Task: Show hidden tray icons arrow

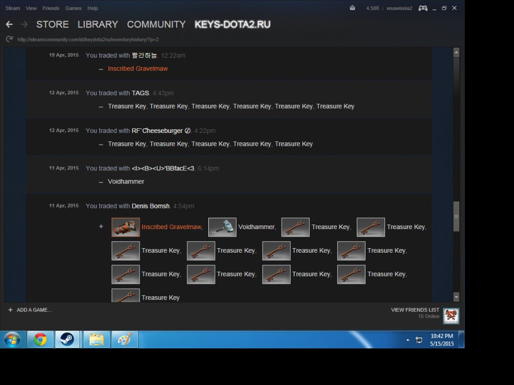Action: pyautogui.click(x=408, y=340)
